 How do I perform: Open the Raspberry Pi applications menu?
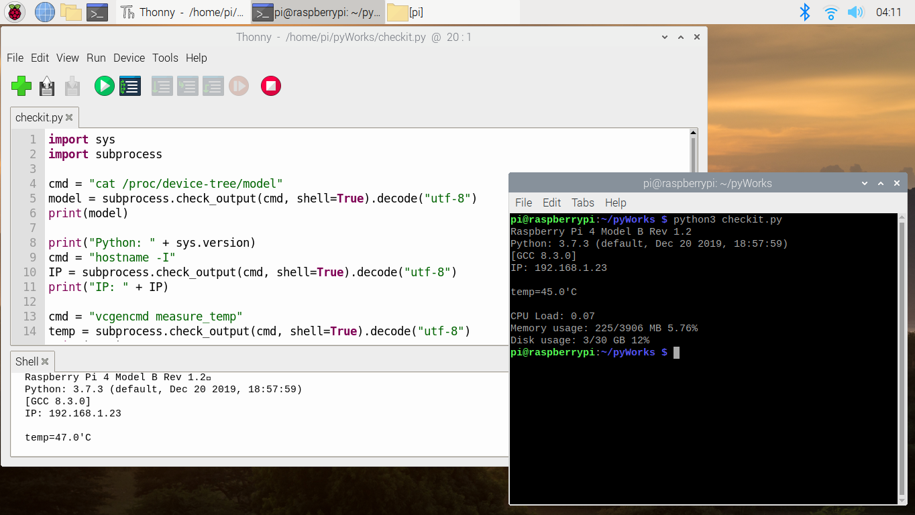14,11
